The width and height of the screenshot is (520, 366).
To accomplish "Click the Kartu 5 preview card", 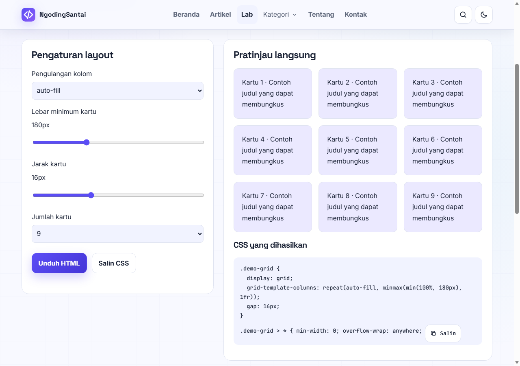I will pos(358,150).
